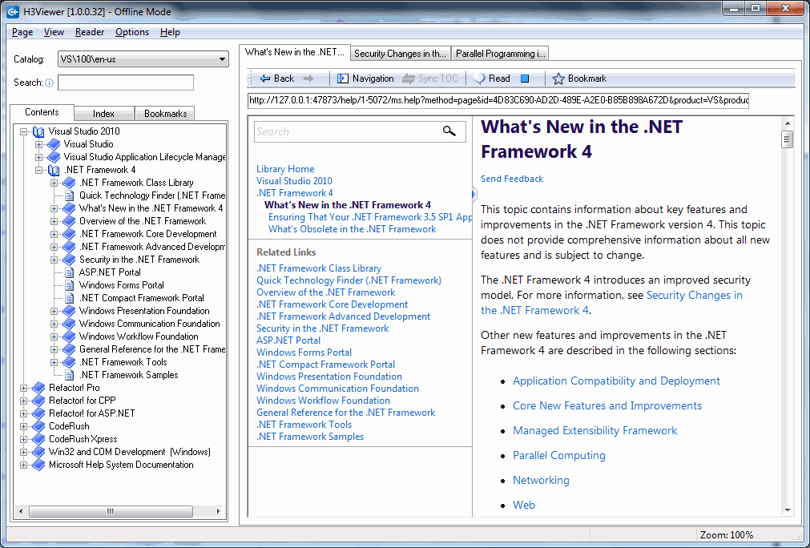Click the Quick Technology Finder page icon
The image size is (810, 548).
coord(69,195)
